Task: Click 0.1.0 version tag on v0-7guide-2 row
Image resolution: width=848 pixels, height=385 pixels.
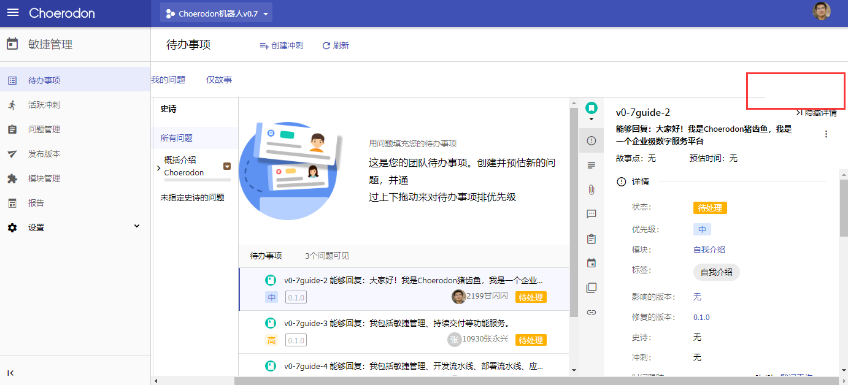Action: [x=296, y=297]
